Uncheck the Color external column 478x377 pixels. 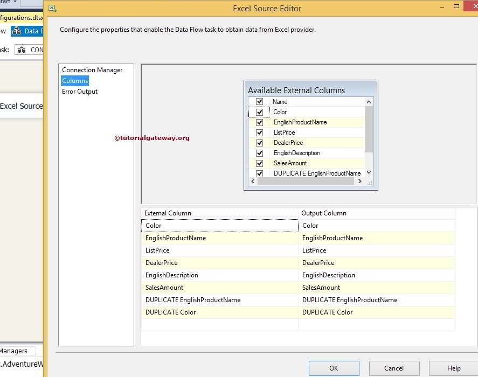point(259,111)
